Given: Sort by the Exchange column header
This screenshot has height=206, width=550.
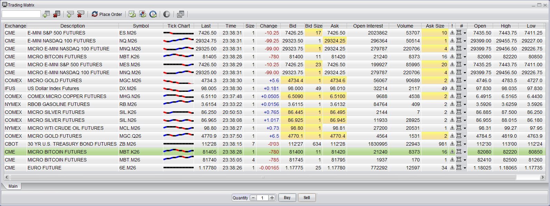Looking at the screenshot, I should pyautogui.click(x=15, y=26).
